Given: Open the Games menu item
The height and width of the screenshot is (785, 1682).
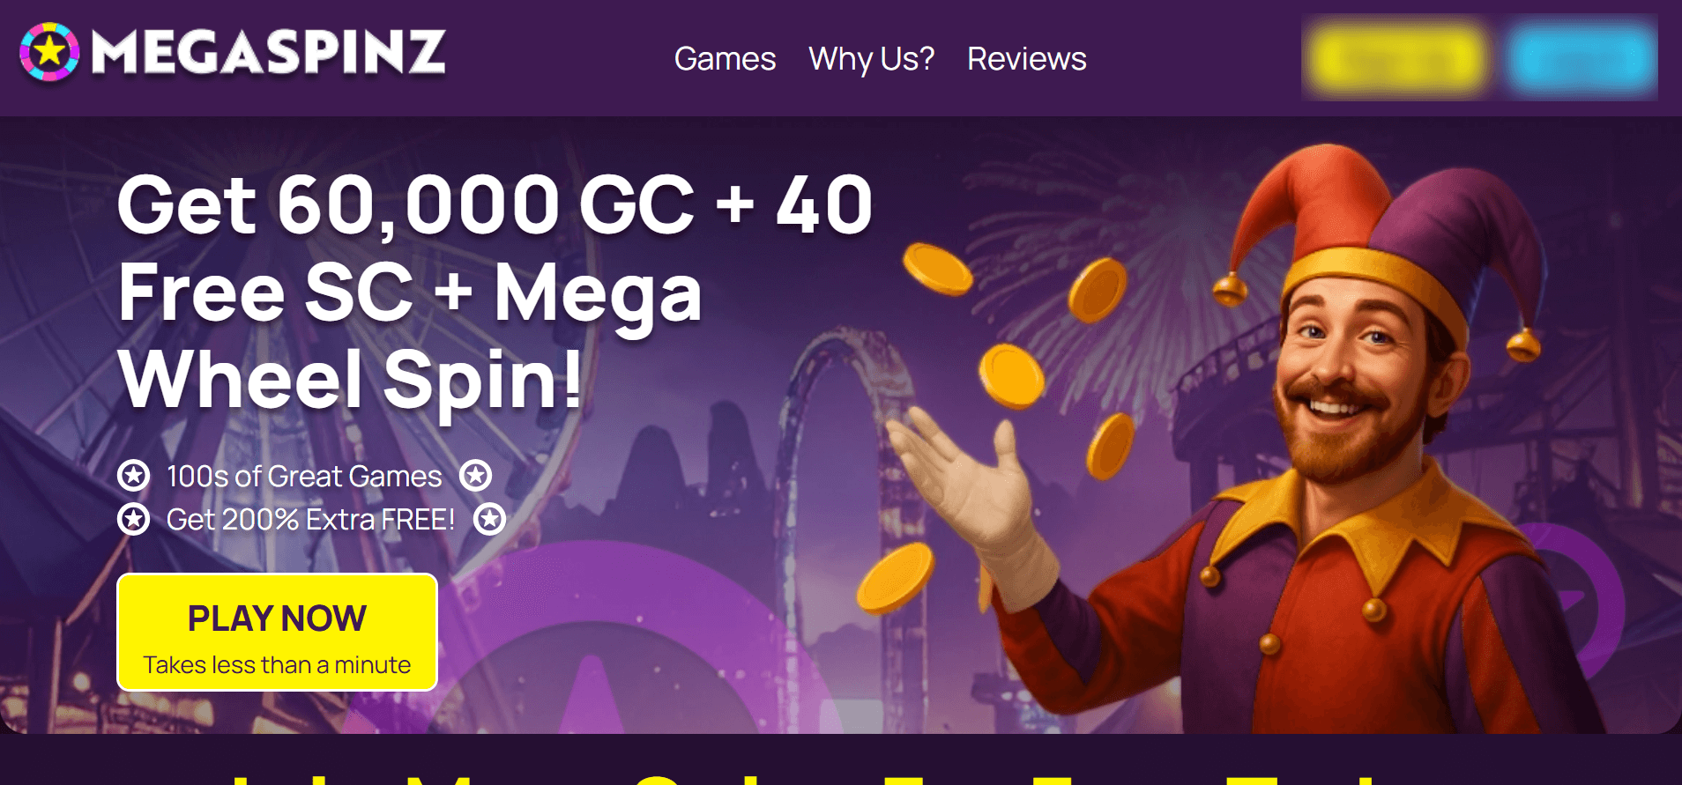Looking at the screenshot, I should coord(725,59).
